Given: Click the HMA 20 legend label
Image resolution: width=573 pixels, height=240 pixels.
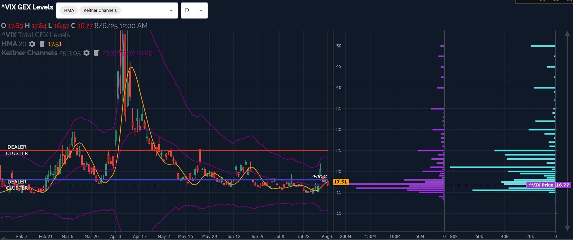Looking at the screenshot, I should point(14,44).
